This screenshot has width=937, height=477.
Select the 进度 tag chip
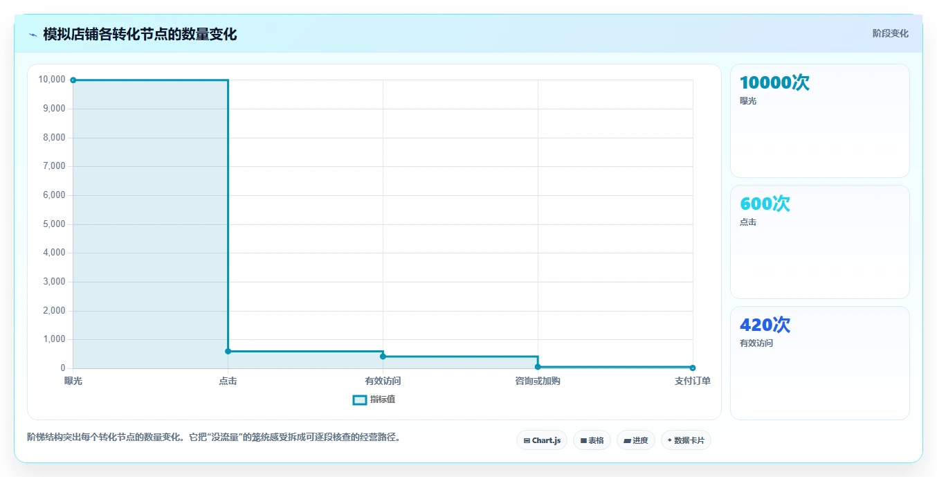click(636, 440)
